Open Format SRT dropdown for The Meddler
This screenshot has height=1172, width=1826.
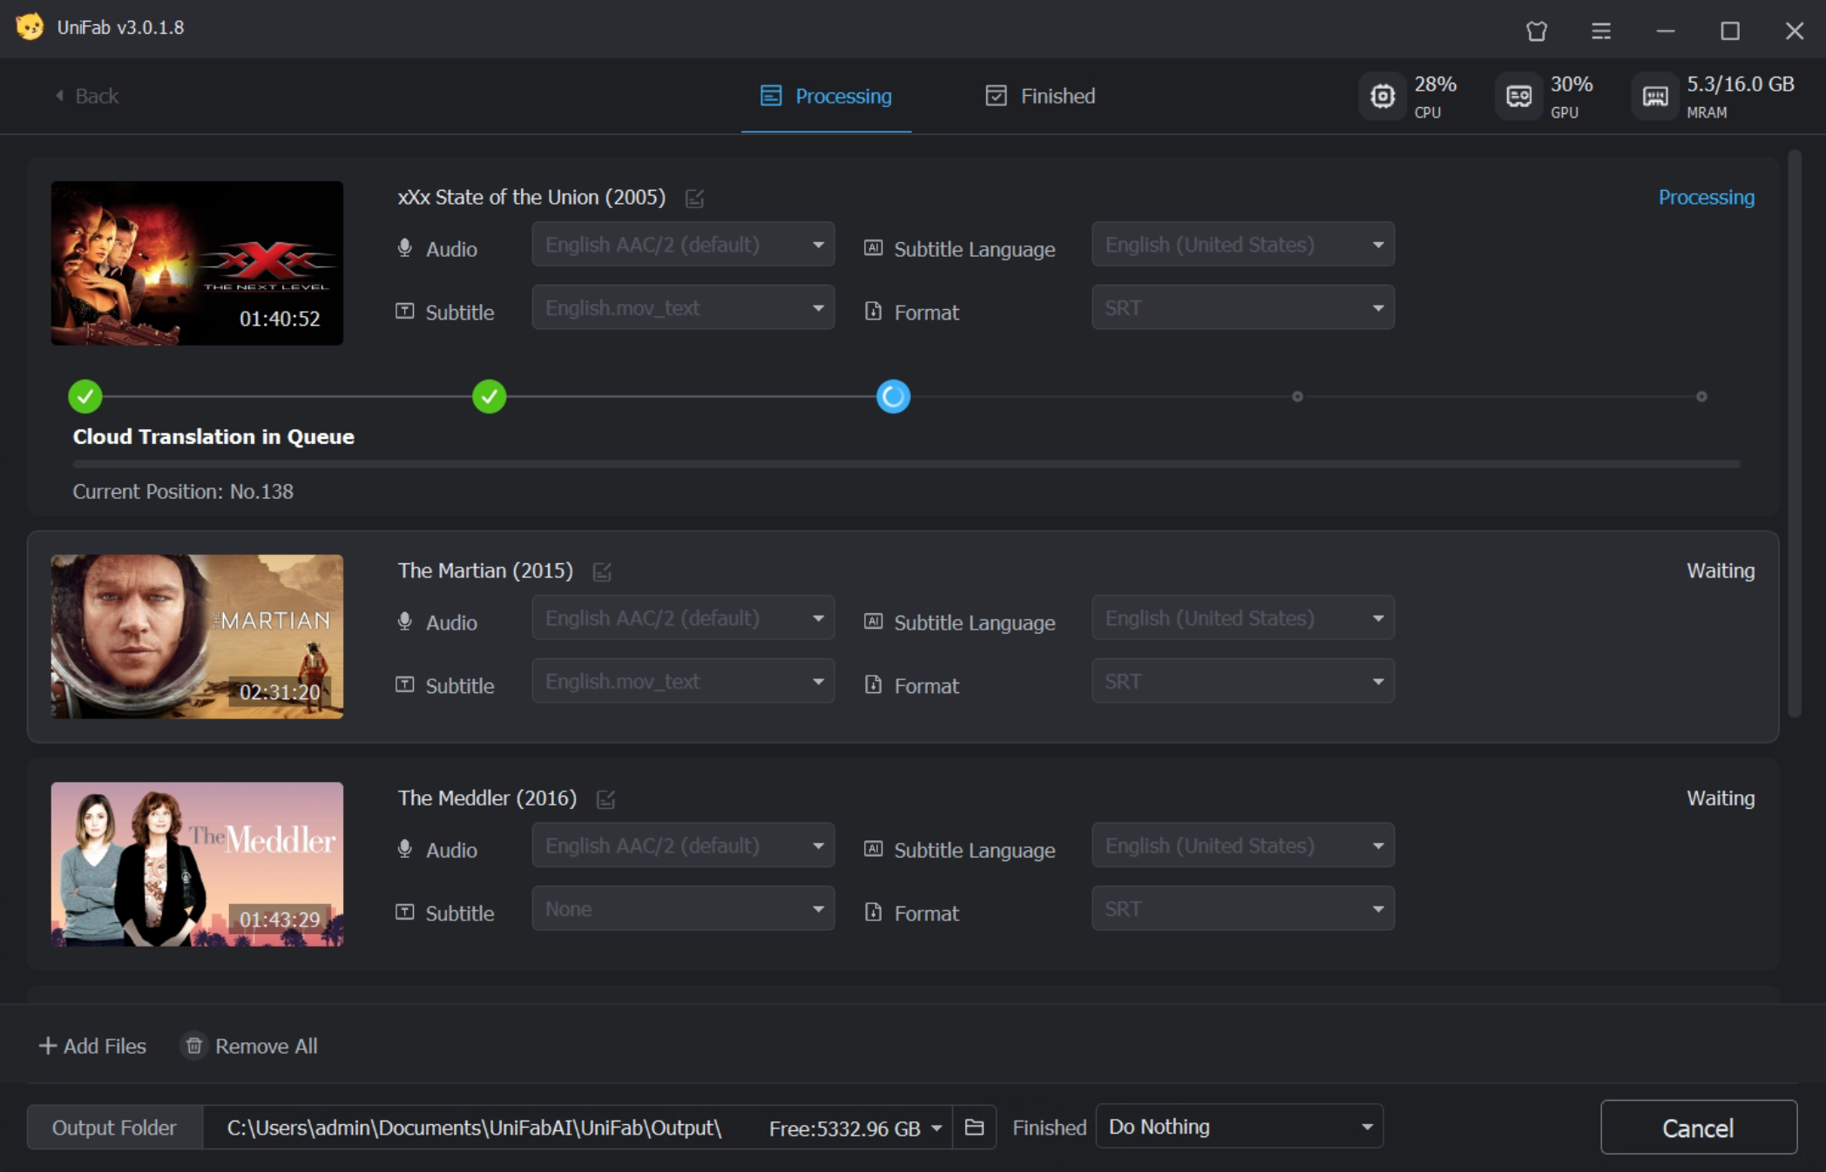1242,908
